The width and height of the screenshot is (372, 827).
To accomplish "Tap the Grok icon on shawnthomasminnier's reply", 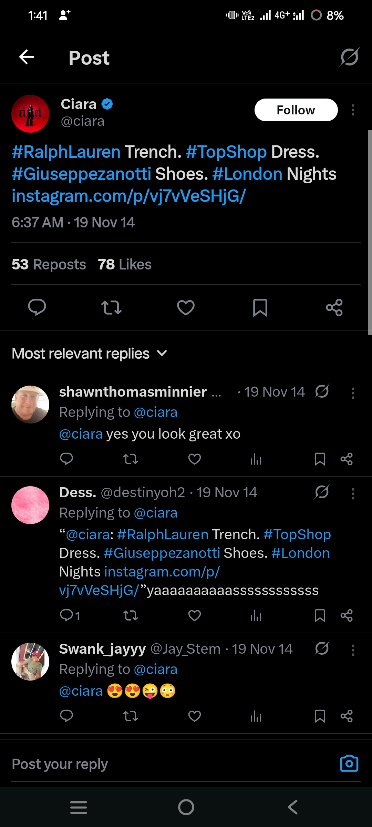I will click(322, 391).
